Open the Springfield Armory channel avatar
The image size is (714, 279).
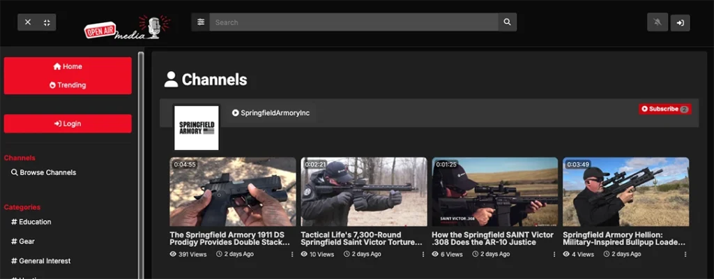[196, 128]
